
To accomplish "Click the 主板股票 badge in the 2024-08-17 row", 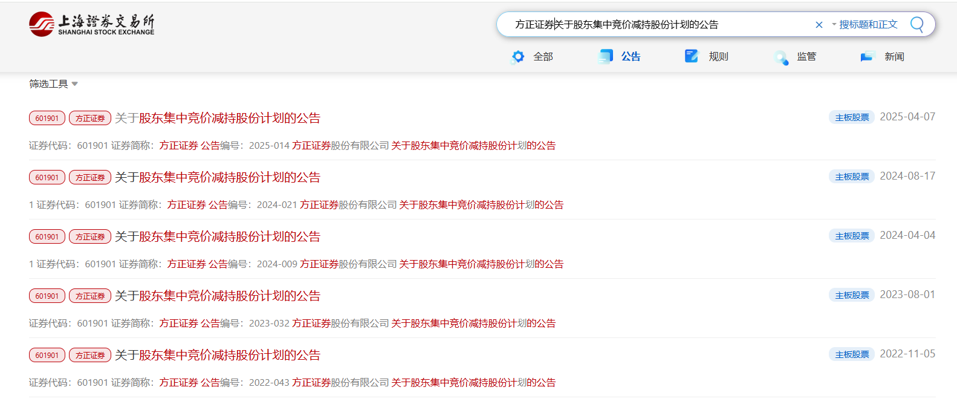I will (x=852, y=177).
